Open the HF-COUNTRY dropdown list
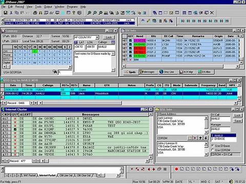Image resolution: width=246 pixels, height=184 pixels. [x=97, y=37]
